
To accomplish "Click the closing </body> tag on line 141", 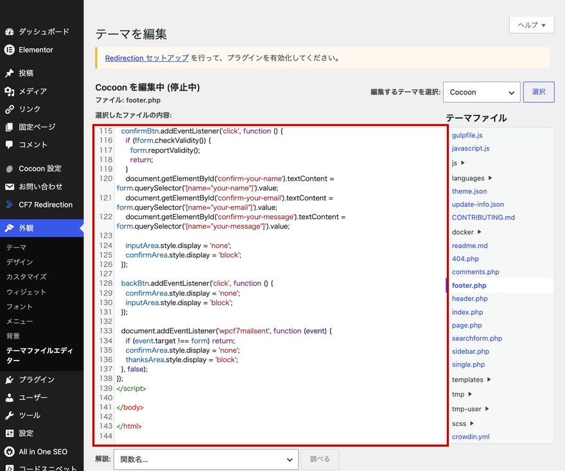I will click(130, 407).
